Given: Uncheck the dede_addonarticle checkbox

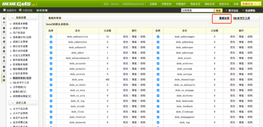Looking at the screenshot, I should (x=51, y=37).
